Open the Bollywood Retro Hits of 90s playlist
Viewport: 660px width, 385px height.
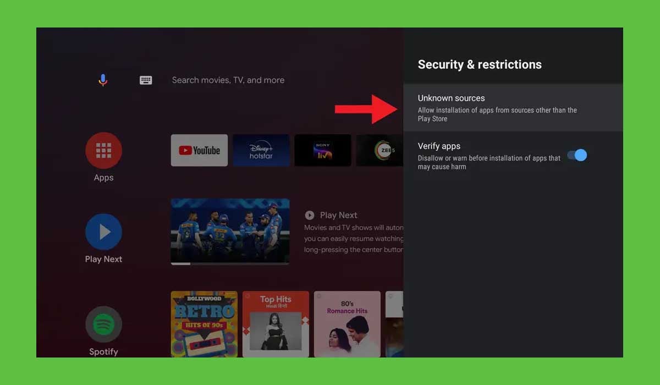[204, 324]
